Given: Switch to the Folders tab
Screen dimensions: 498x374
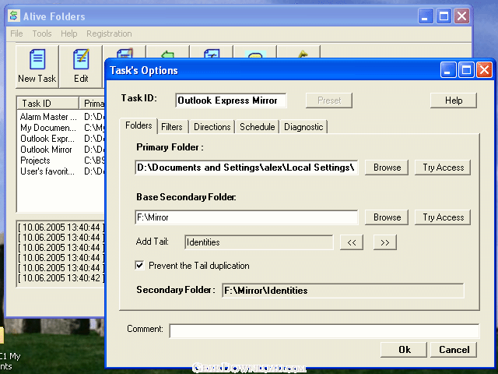Looking at the screenshot, I should (139, 125).
